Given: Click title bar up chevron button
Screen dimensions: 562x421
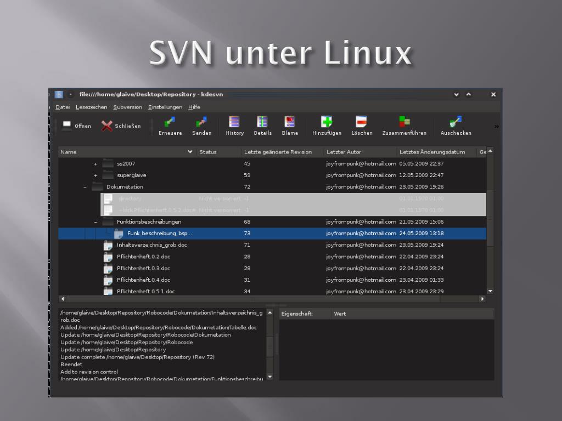Looking at the screenshot, I should [469, 94].
